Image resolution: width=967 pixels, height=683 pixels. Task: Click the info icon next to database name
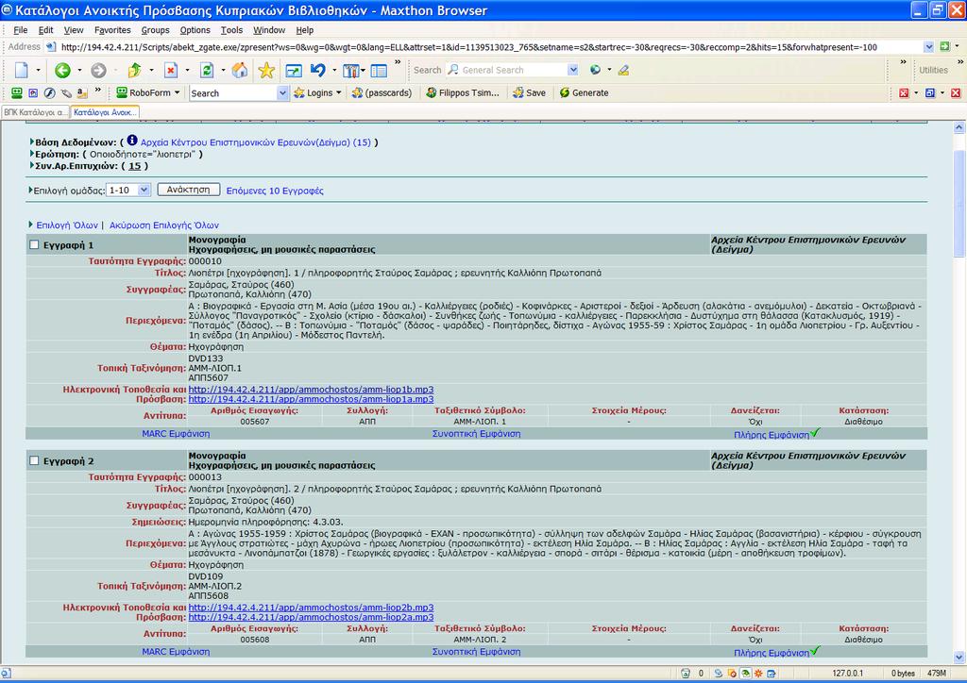[x=132, y=141]
